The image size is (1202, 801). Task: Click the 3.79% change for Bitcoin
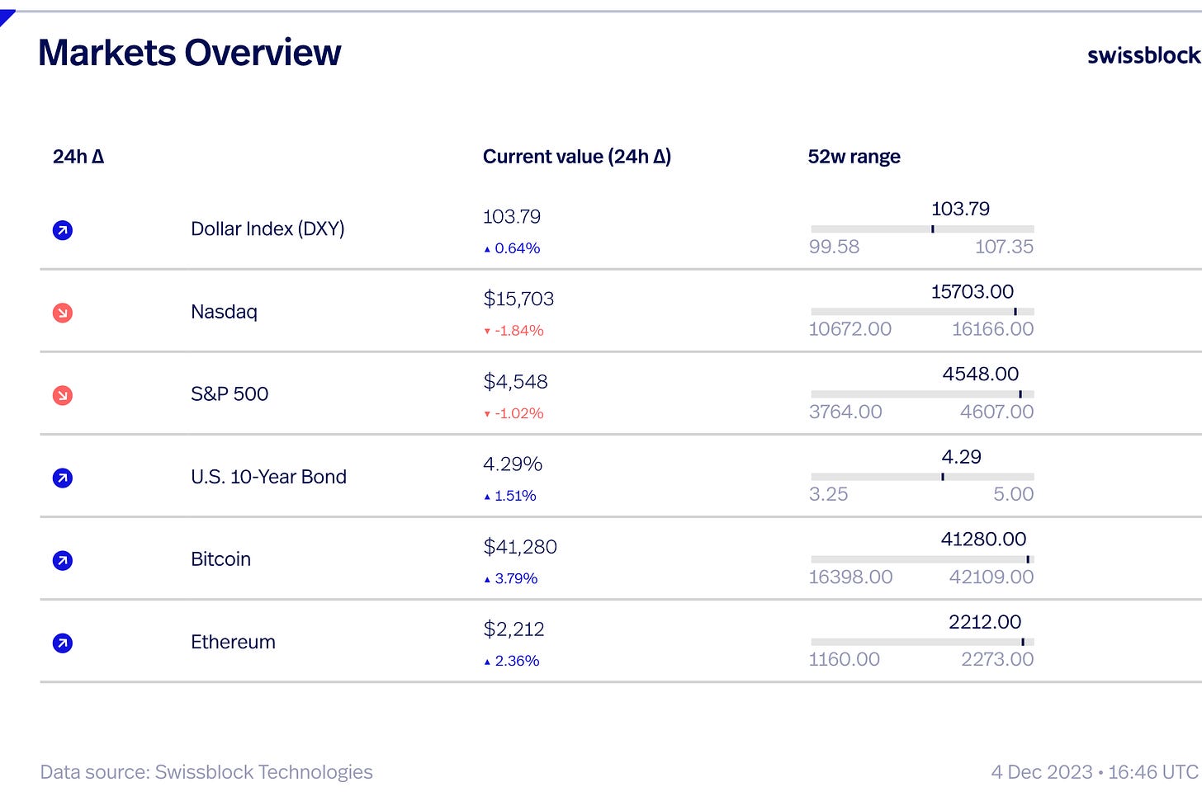point(511,579)
